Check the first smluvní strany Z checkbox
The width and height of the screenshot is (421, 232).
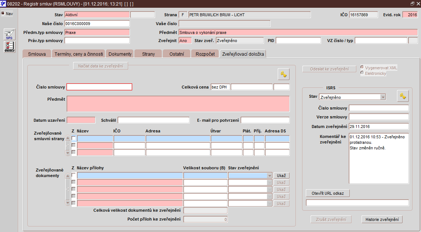(x=74, y=138)
